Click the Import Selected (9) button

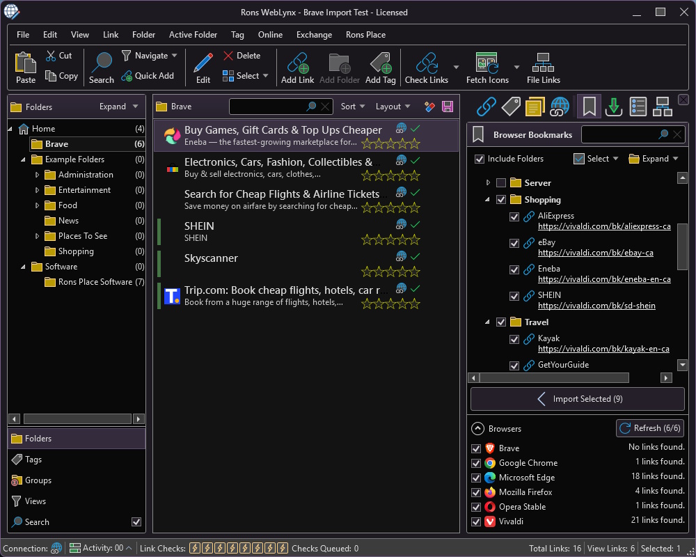point(578,399)
